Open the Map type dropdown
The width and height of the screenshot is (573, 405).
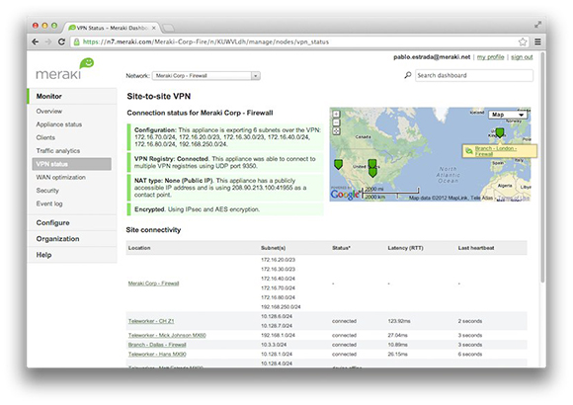(x=508, y=115)
